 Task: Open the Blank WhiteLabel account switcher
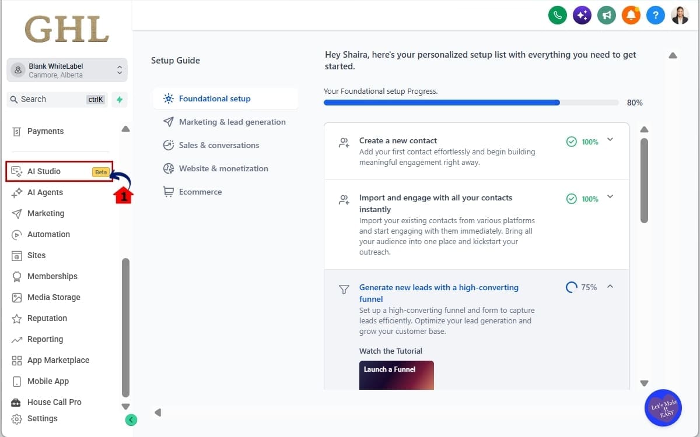(67, 70)
